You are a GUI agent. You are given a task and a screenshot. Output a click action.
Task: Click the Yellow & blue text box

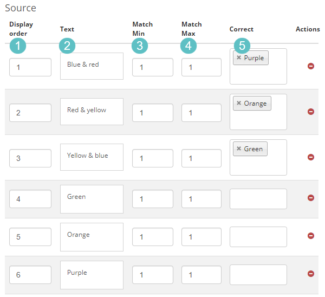coord(92,157)
